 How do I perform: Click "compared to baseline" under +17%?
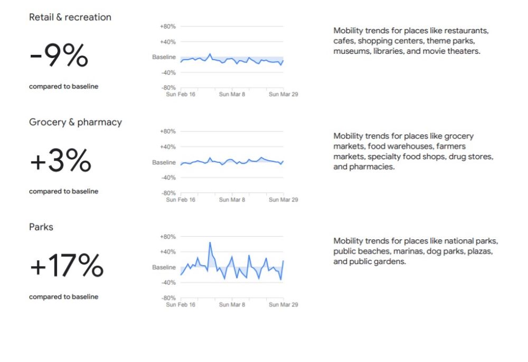63,297
